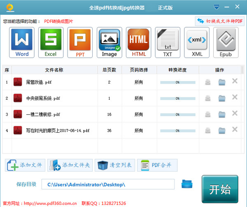Choose the Excel conversion format
Screen dimensions: 247x207
(x=51, y=42)
